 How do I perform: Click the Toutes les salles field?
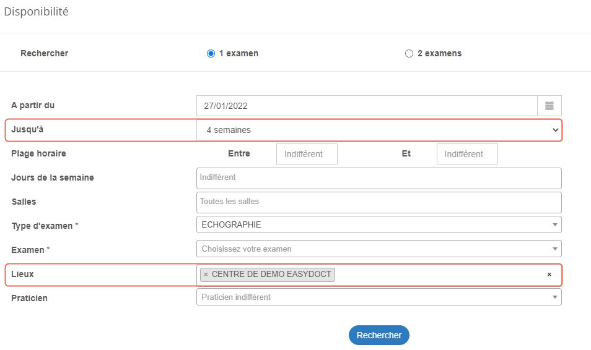(379, 202)
